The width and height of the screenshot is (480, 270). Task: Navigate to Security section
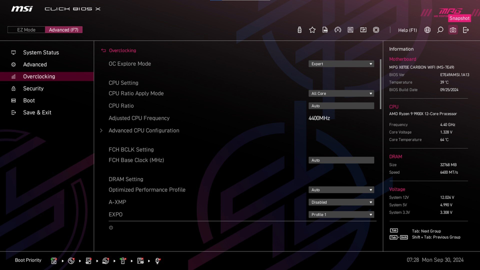coord(33,88)
